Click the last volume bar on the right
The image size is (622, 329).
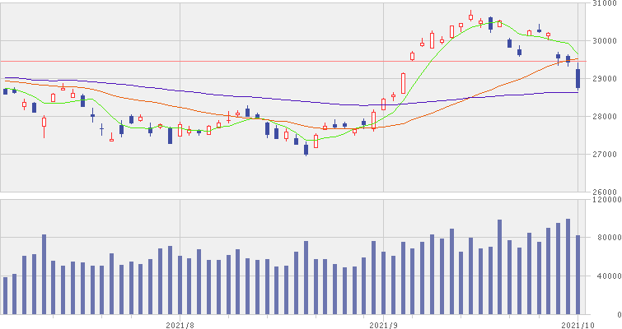578,275
